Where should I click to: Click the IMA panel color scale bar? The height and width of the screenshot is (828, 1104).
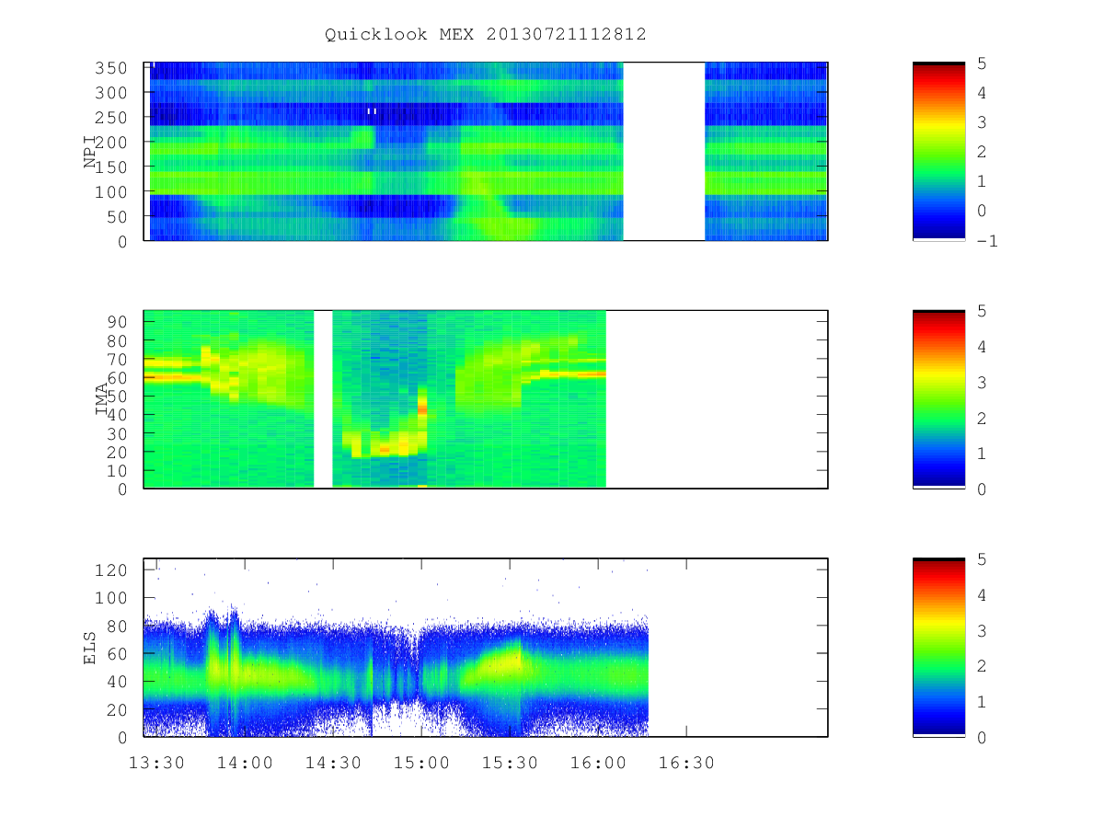938,399
